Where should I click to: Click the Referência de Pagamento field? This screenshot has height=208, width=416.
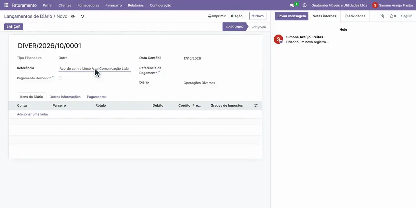click(x=218, y=69)
